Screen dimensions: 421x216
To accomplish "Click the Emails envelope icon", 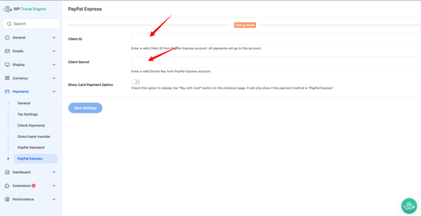I will (x=7, y=51).
